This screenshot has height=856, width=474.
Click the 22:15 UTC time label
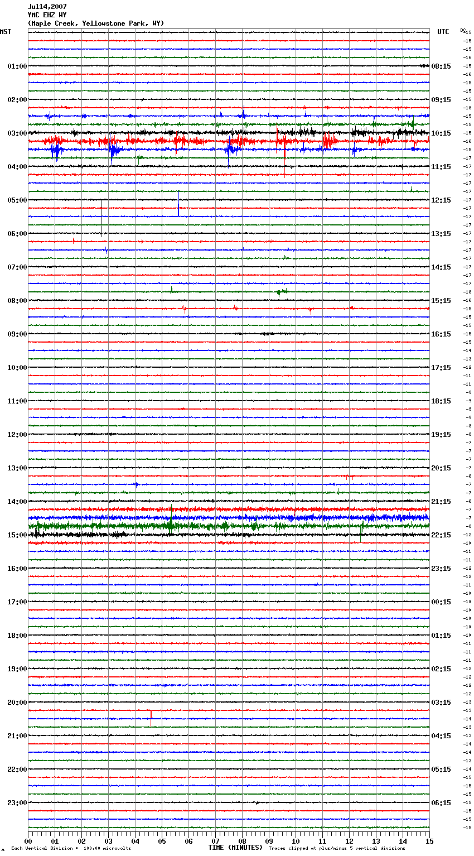(441, 535)
